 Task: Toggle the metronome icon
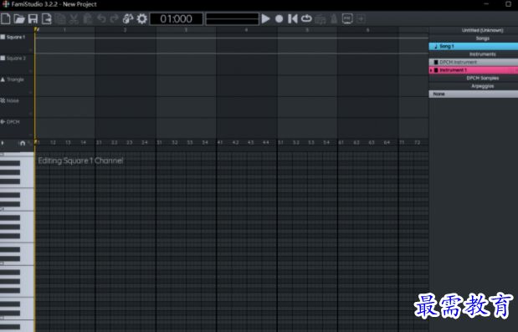(334, 18)
